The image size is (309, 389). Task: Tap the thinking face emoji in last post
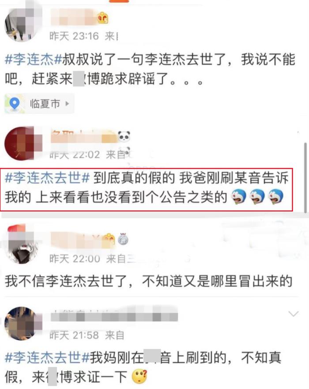click(139, 376)
